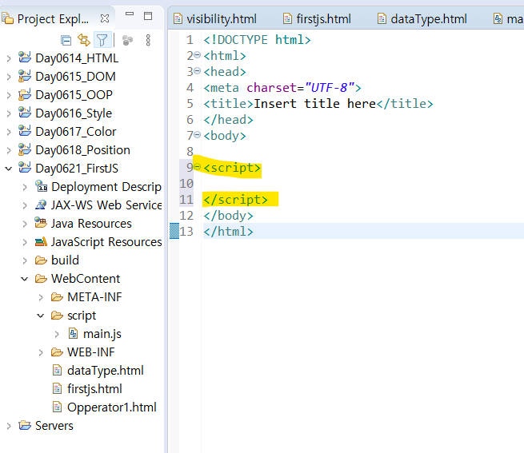
Task: Click the Day0621_FirstJS project icon
Action: pos(25,168)
